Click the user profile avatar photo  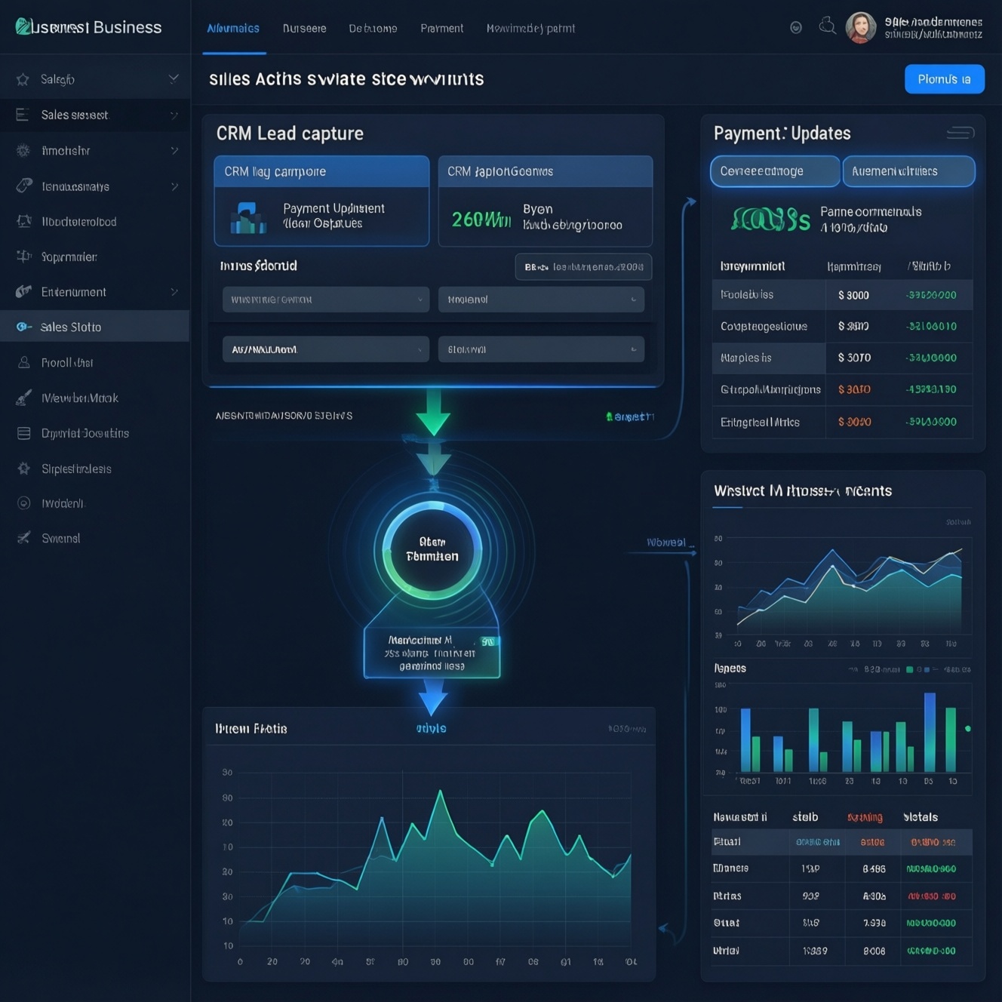point(860,28)
